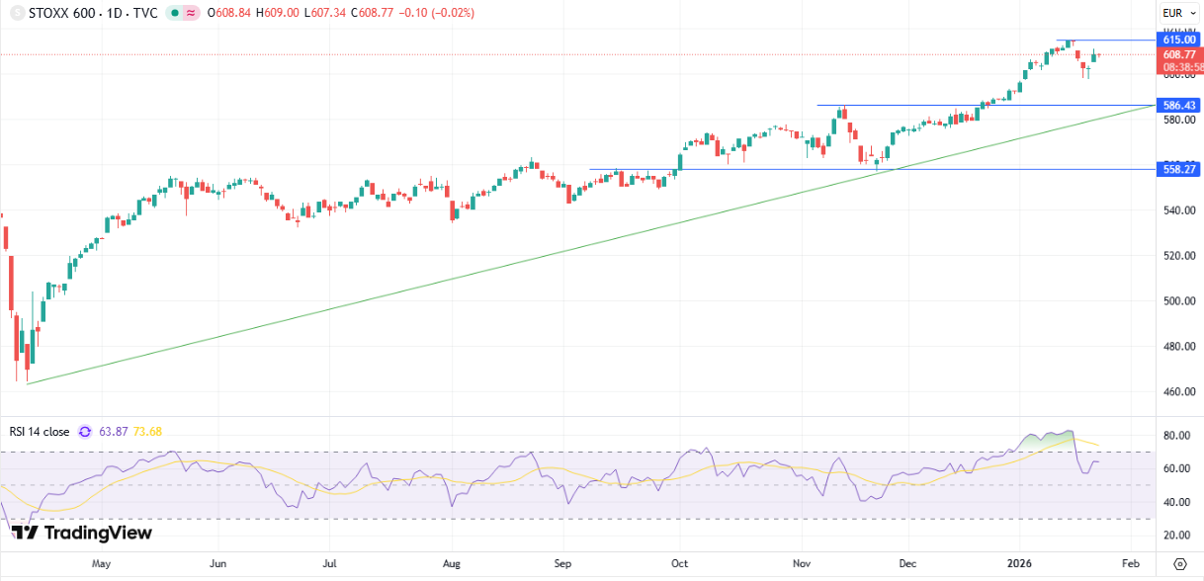Viewport: 1204px width, 581px height.
Task: Open the TradingView logo link
Action: pos(83,534)
